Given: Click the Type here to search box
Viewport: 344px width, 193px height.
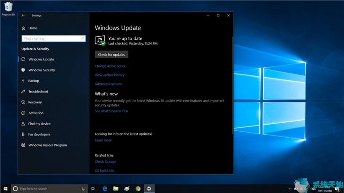Looking at the screenshot, I should click(49, 189).
